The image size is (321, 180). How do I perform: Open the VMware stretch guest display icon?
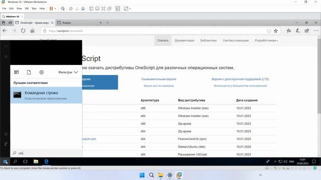pyautogui.click(x=126, y=8)
